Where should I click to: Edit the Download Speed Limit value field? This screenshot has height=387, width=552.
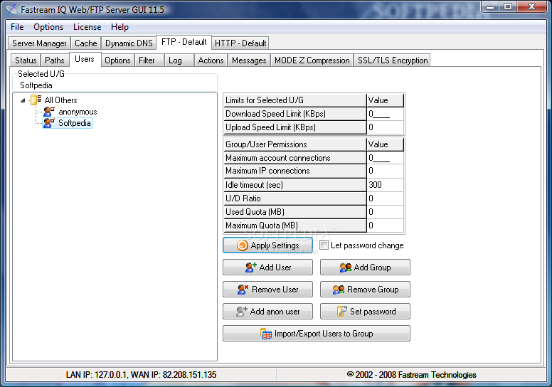[385, 114]
